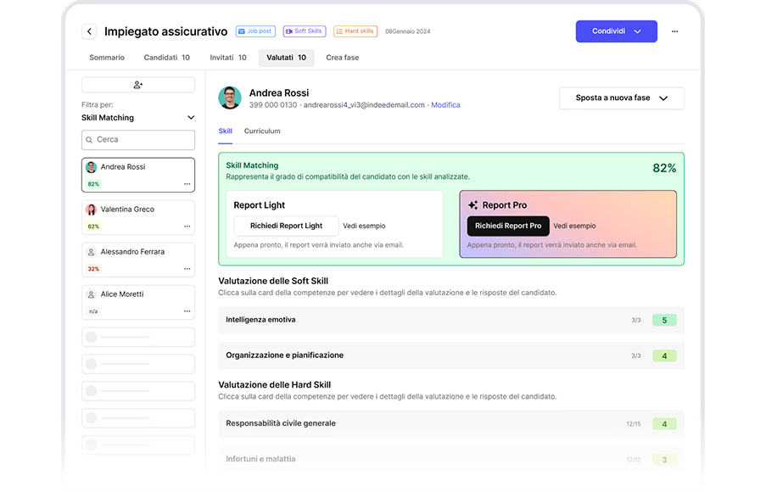Open the Sposta a nuova fase dropdown
Image resolution: width=766 pixels, height=492 pixels.
(x=622, y=98)
